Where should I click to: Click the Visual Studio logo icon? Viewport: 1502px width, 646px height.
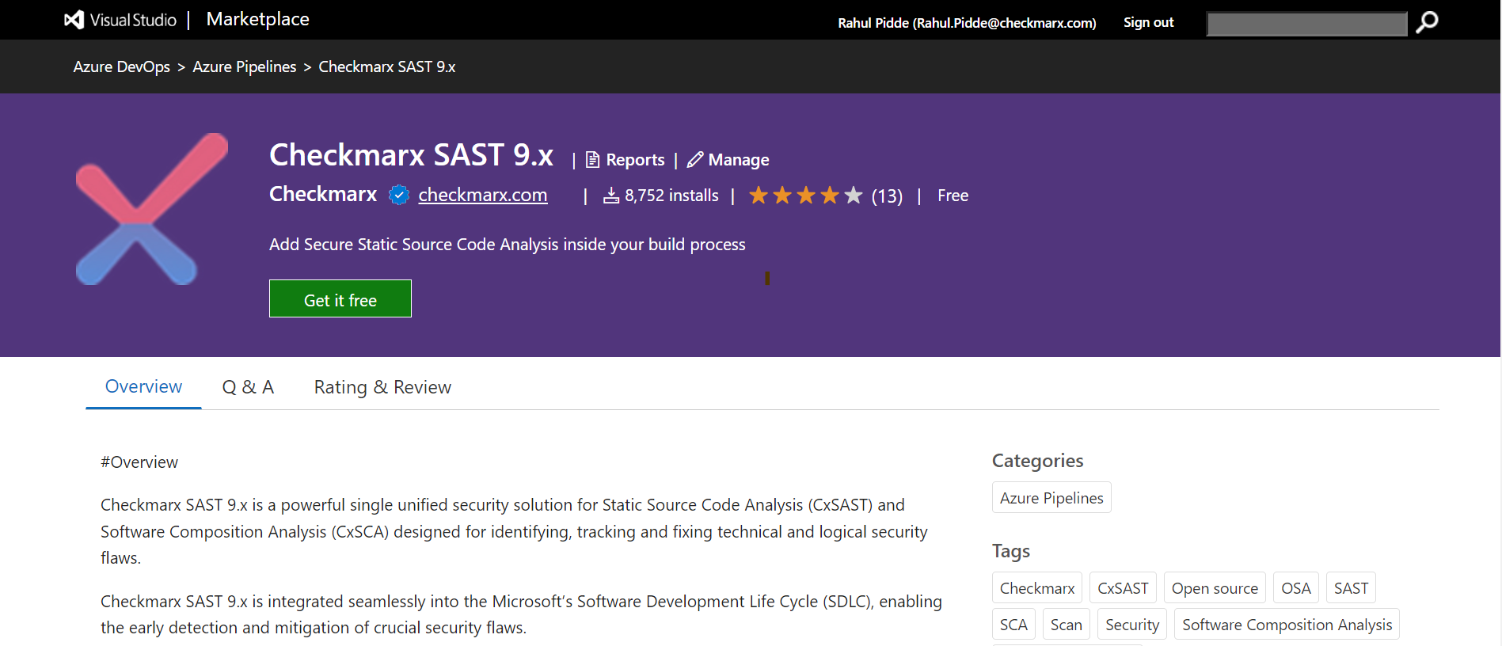74,20
